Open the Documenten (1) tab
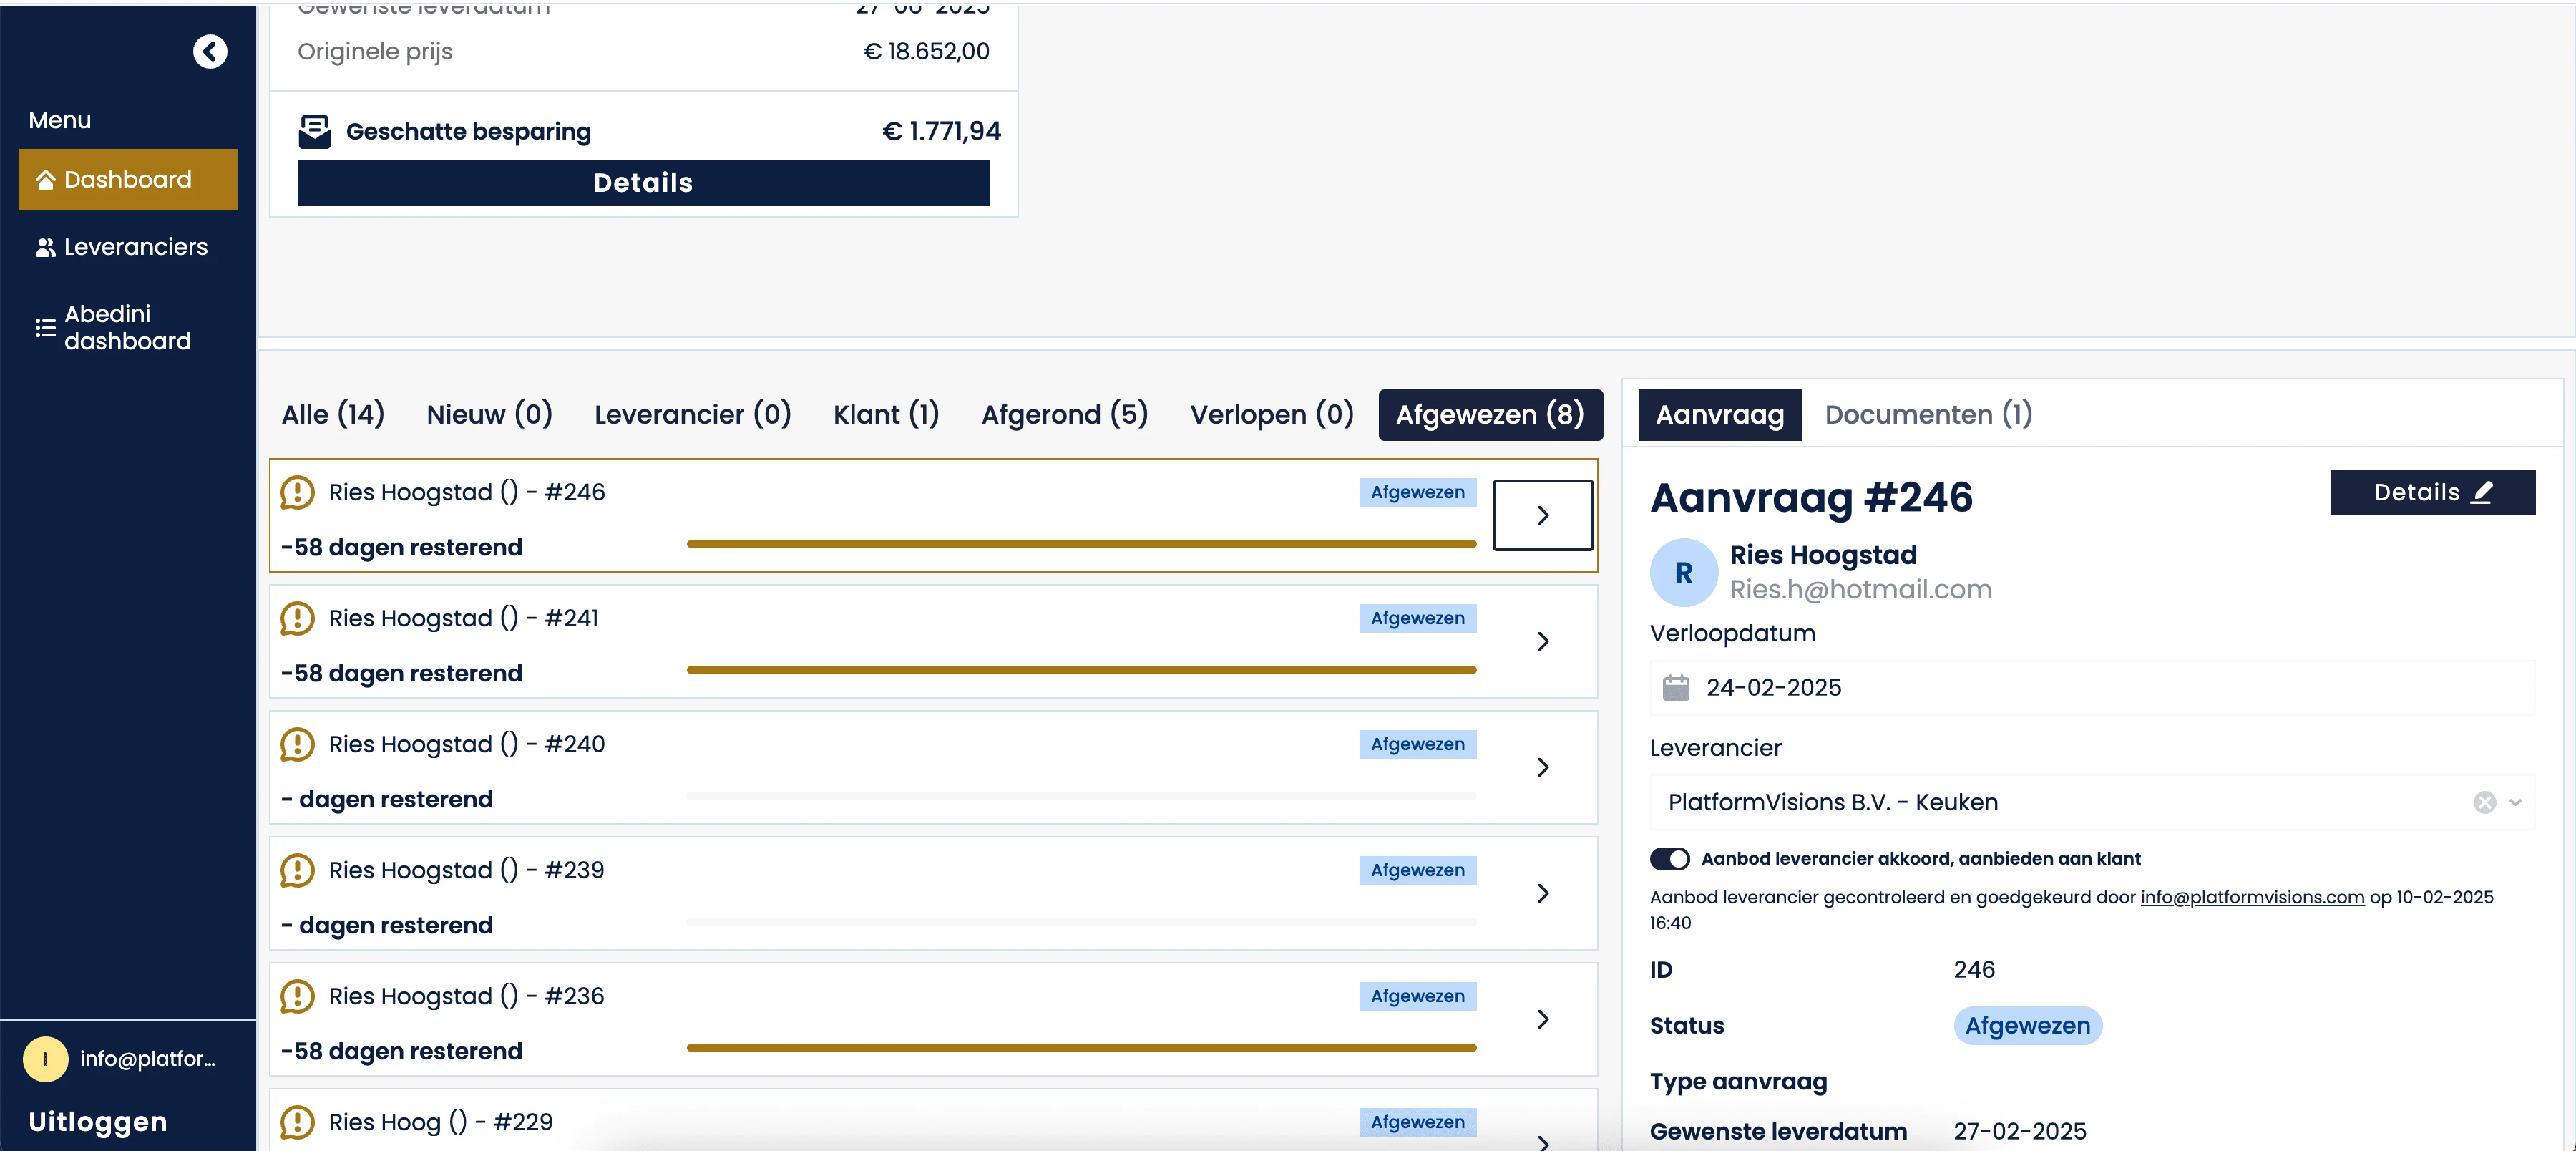This screenshot has height=1151, width=2576. tap(1927, 414)
